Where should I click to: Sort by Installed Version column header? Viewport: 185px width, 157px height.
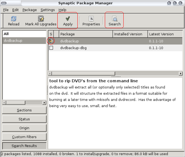coord(130,34)
